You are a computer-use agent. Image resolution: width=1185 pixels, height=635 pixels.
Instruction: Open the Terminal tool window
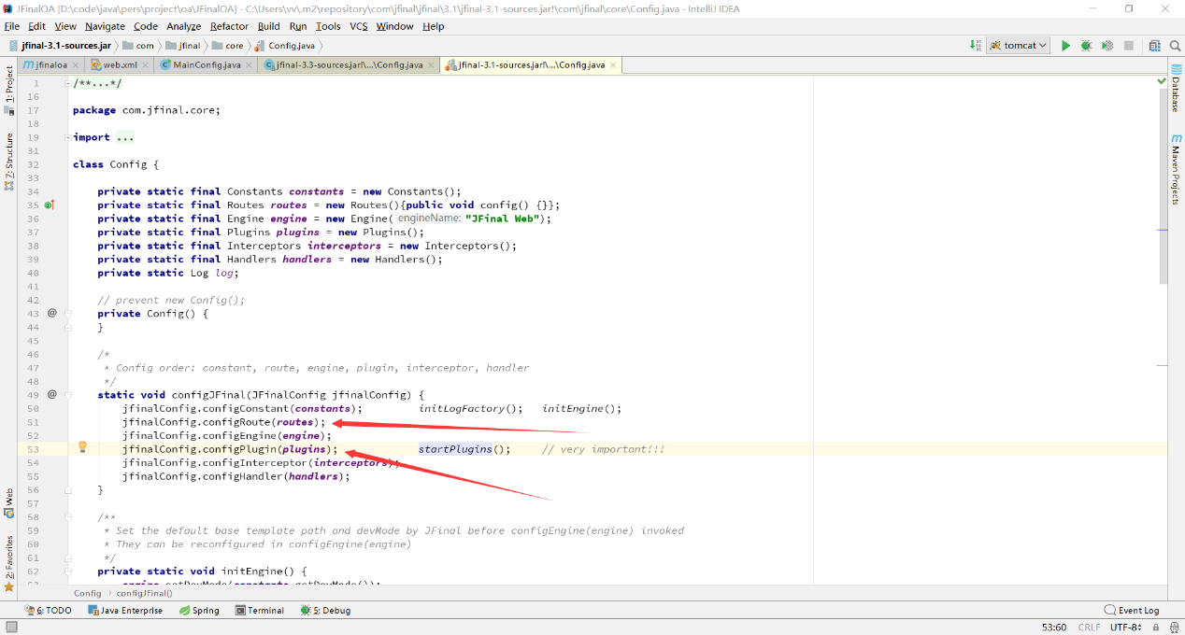tap(260, 611)
